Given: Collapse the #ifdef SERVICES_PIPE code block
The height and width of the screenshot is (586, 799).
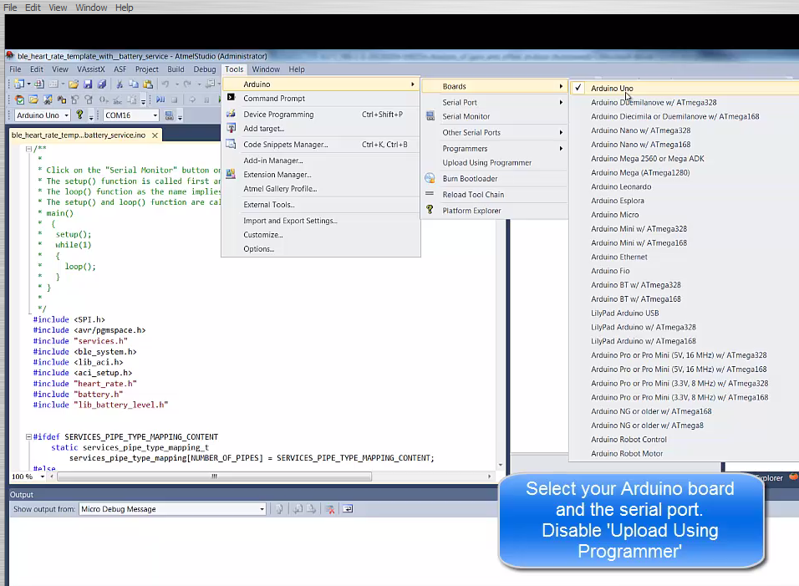Looking at the screenshot, I should click(28, 436).
